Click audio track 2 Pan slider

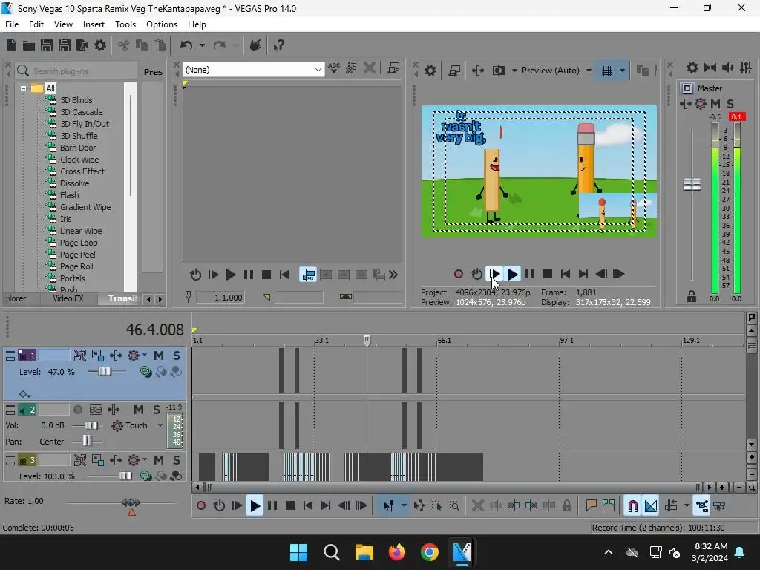pos(87,441)
